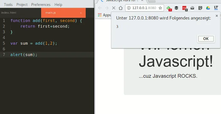Screen dimensions: 221x114
Task: Click the browser back arrow
Action: [100, 8]
